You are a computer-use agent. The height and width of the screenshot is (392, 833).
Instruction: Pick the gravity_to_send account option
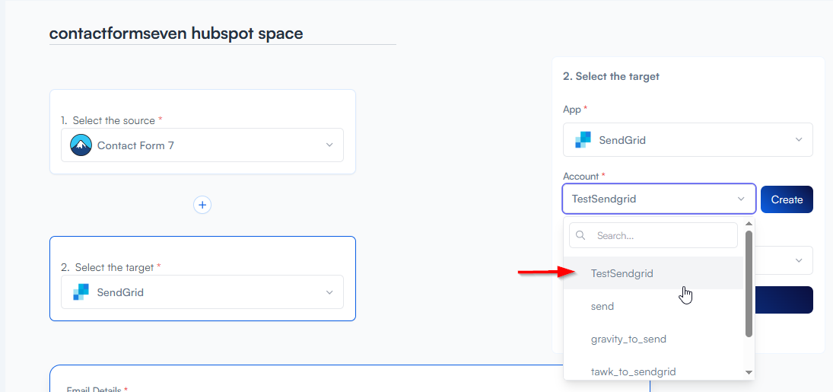coord(628,339)
